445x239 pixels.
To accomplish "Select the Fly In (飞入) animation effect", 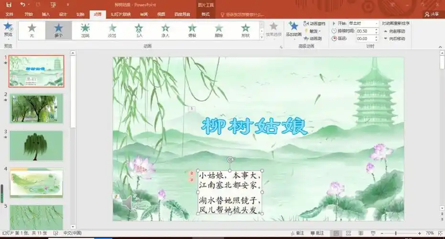I will [x=139, y=31].
